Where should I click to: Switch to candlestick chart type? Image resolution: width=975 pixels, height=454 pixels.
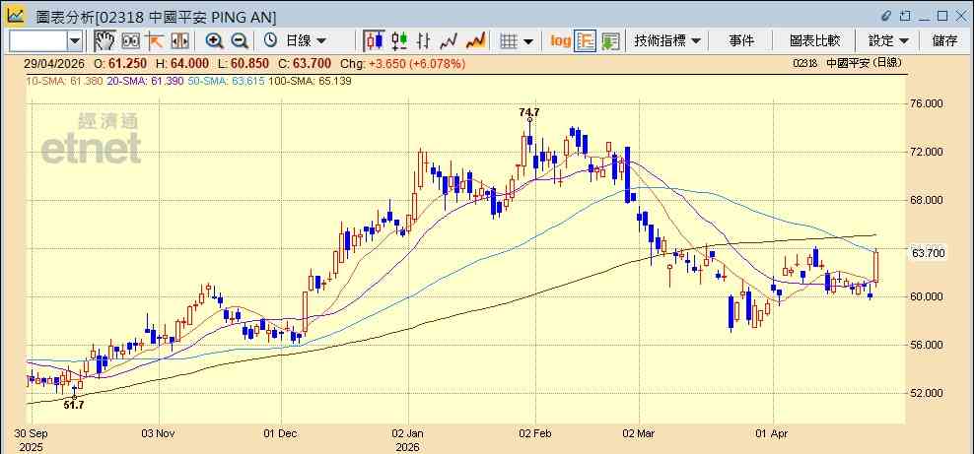point(374,41)
